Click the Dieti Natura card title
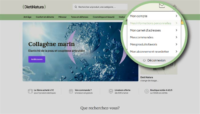 147,77
